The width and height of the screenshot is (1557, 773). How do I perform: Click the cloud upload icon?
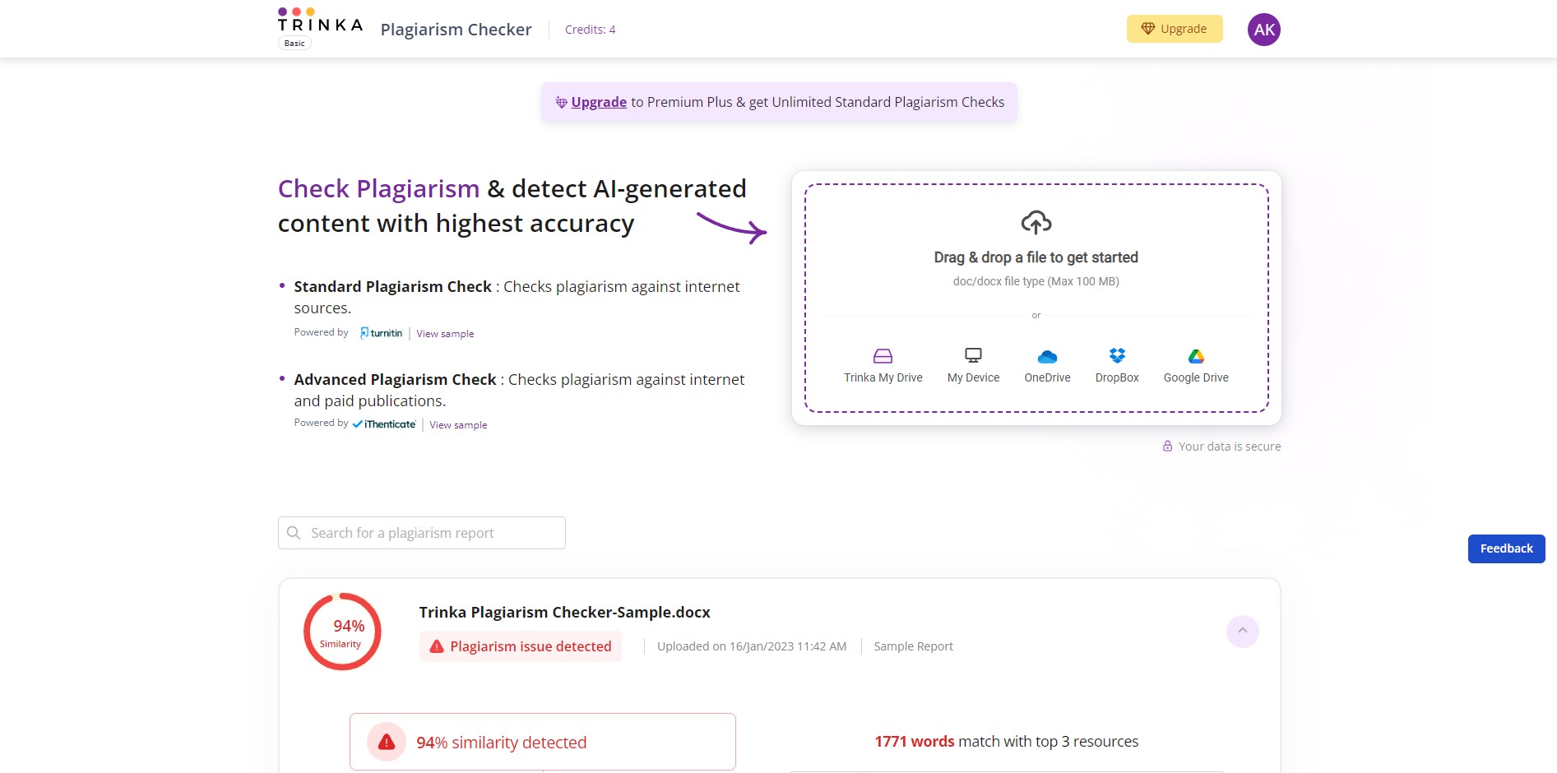point(1036,222)
